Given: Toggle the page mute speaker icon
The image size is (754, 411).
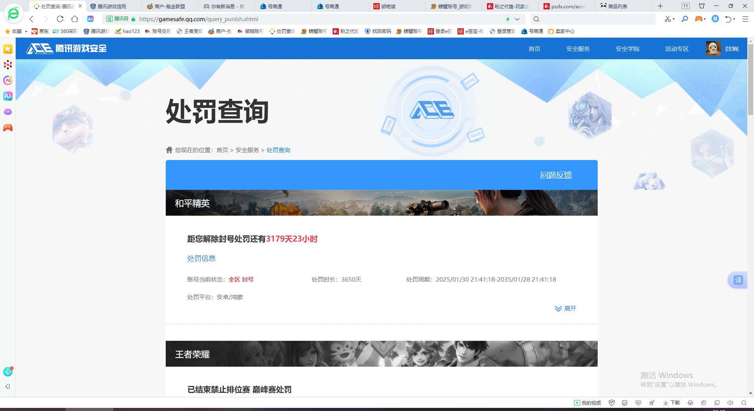Looking at the screenshot, I should coord(730,403).
